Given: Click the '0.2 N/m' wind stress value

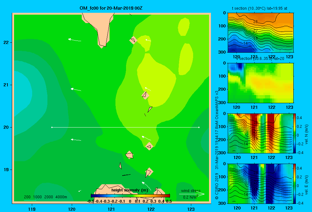Looking at the screenshot, I should click(x=190, y=197).
